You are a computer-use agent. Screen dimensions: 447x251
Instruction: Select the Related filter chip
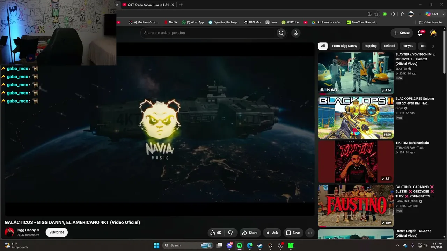[x=389, y=46]
